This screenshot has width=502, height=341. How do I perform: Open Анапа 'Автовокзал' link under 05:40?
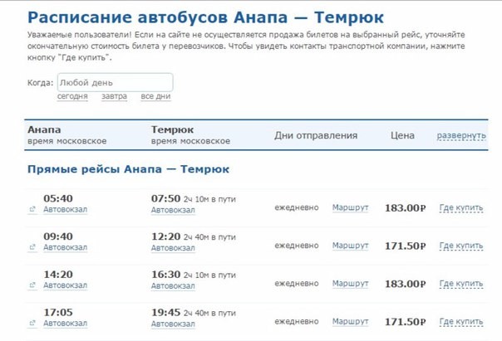click(66, 209)
